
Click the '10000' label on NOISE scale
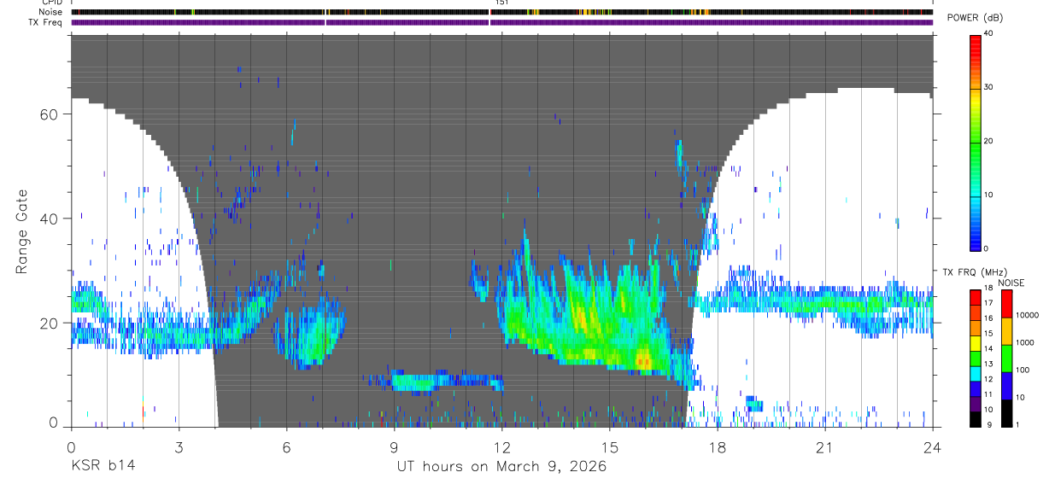click(1026, 315)
